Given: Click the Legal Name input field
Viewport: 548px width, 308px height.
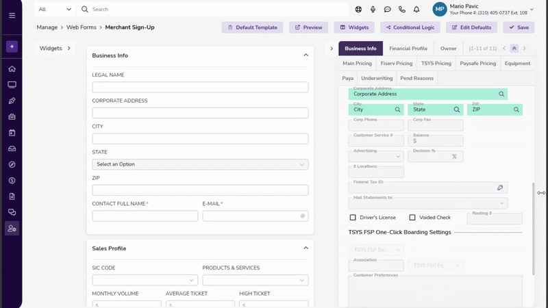Looking at the screenshot, I should pos(200,87).
